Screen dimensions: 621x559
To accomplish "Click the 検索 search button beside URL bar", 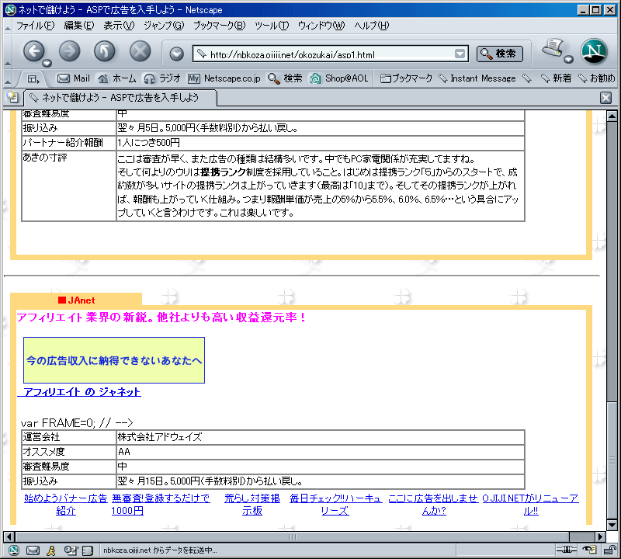I will coord(499,54).
